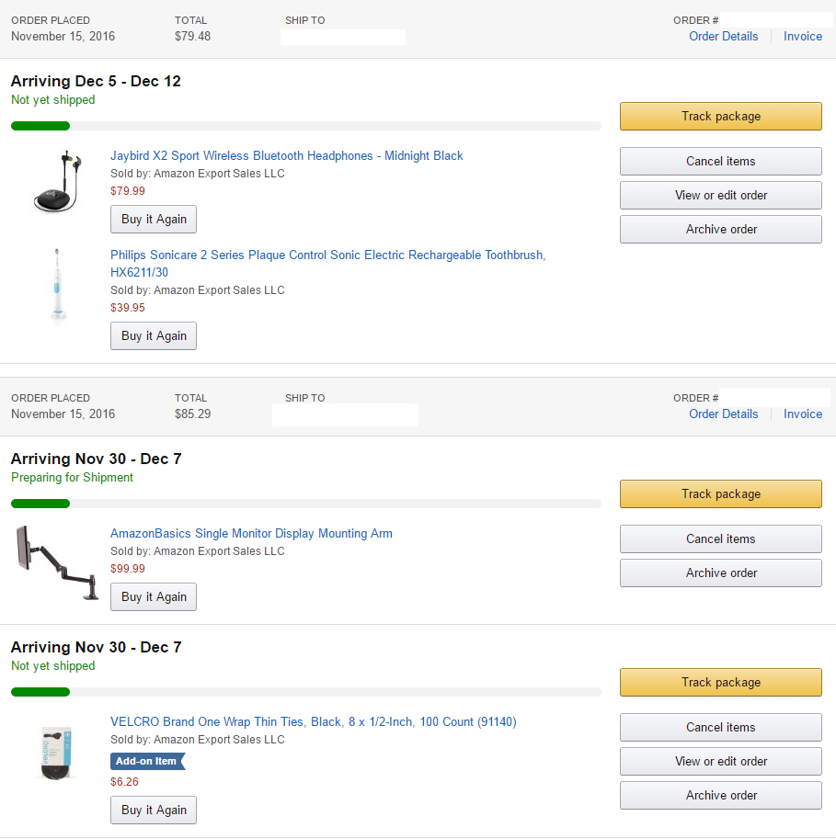Click View or edit order for VELCRO ties
Image resolution: width=836 pixels, height=839 pixels.
pos(720,762)
